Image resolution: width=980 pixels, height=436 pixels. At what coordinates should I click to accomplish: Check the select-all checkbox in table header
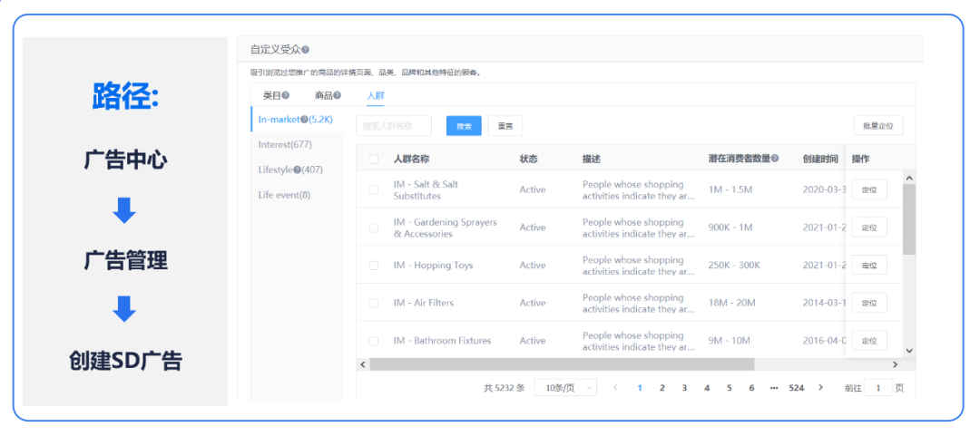tap(374, 160)
